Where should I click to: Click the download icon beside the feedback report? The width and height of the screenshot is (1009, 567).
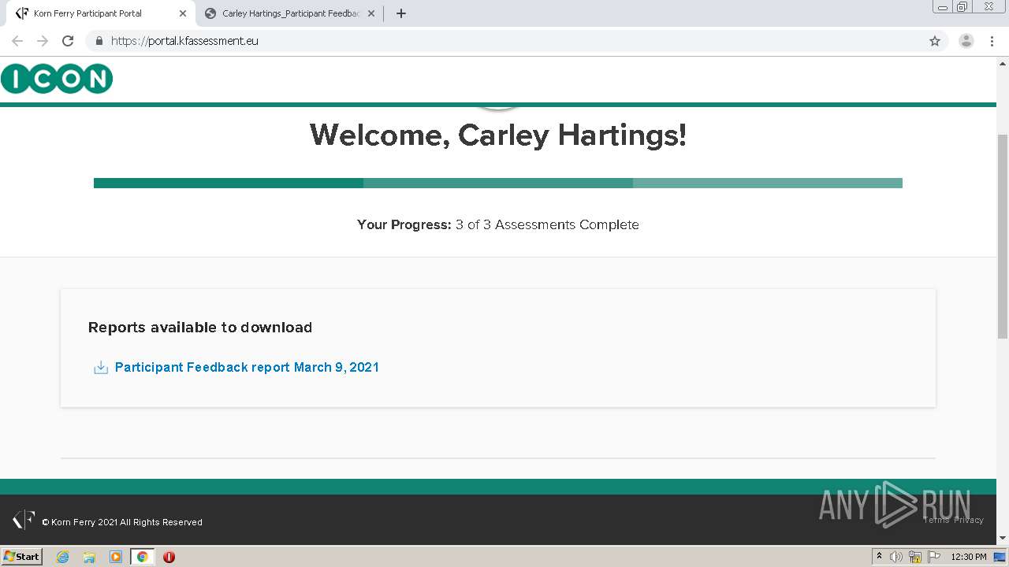[x=101, y=368]
